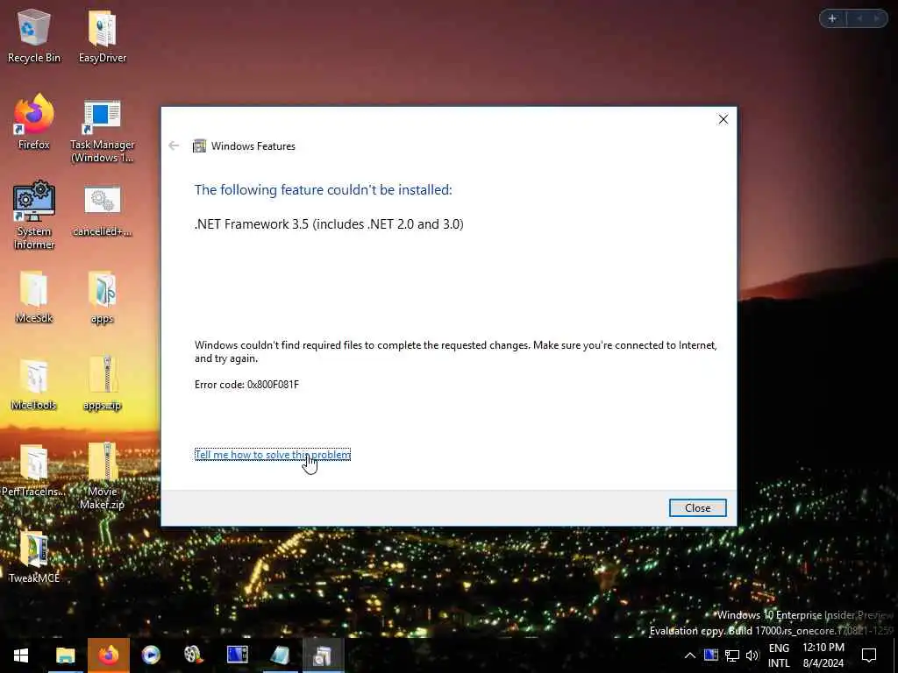Select the EasyDriver folder icon
The image size is (898, 673).
click(103, 35)
